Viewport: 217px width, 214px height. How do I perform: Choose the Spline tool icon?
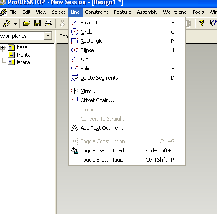pos(74,69)
